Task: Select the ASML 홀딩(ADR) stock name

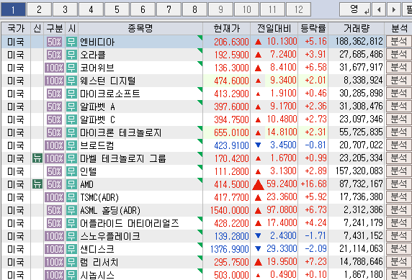Action: coord(110,210)
